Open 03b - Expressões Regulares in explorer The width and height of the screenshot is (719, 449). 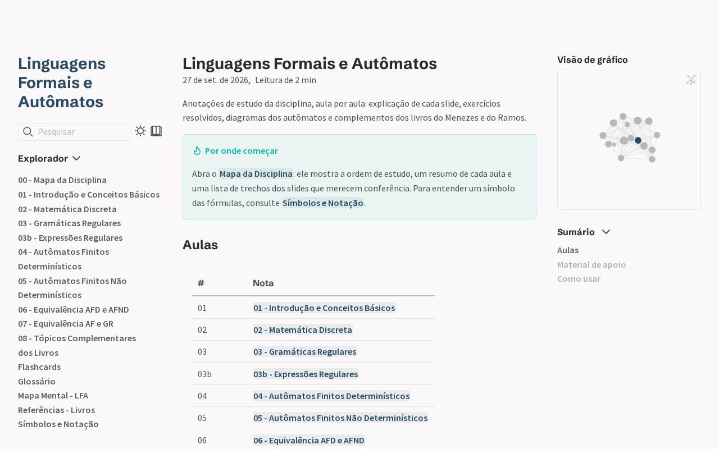point(70,238)
